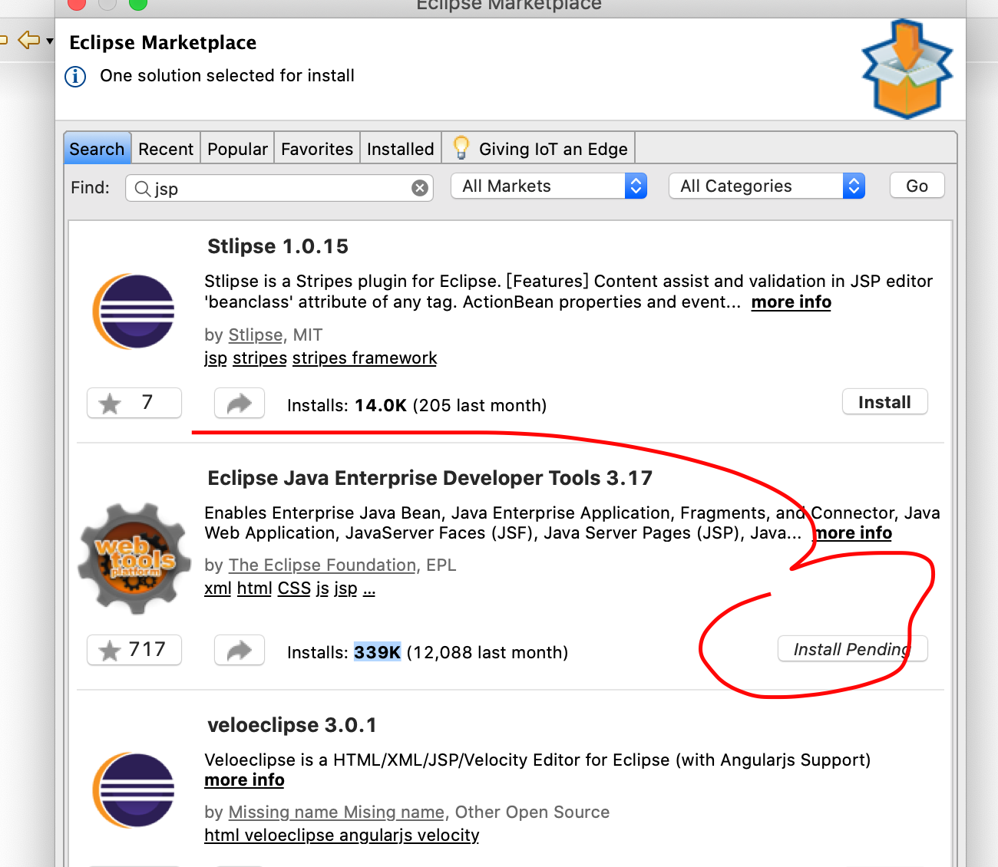Switch to the Recent tab

coord(166,149)
